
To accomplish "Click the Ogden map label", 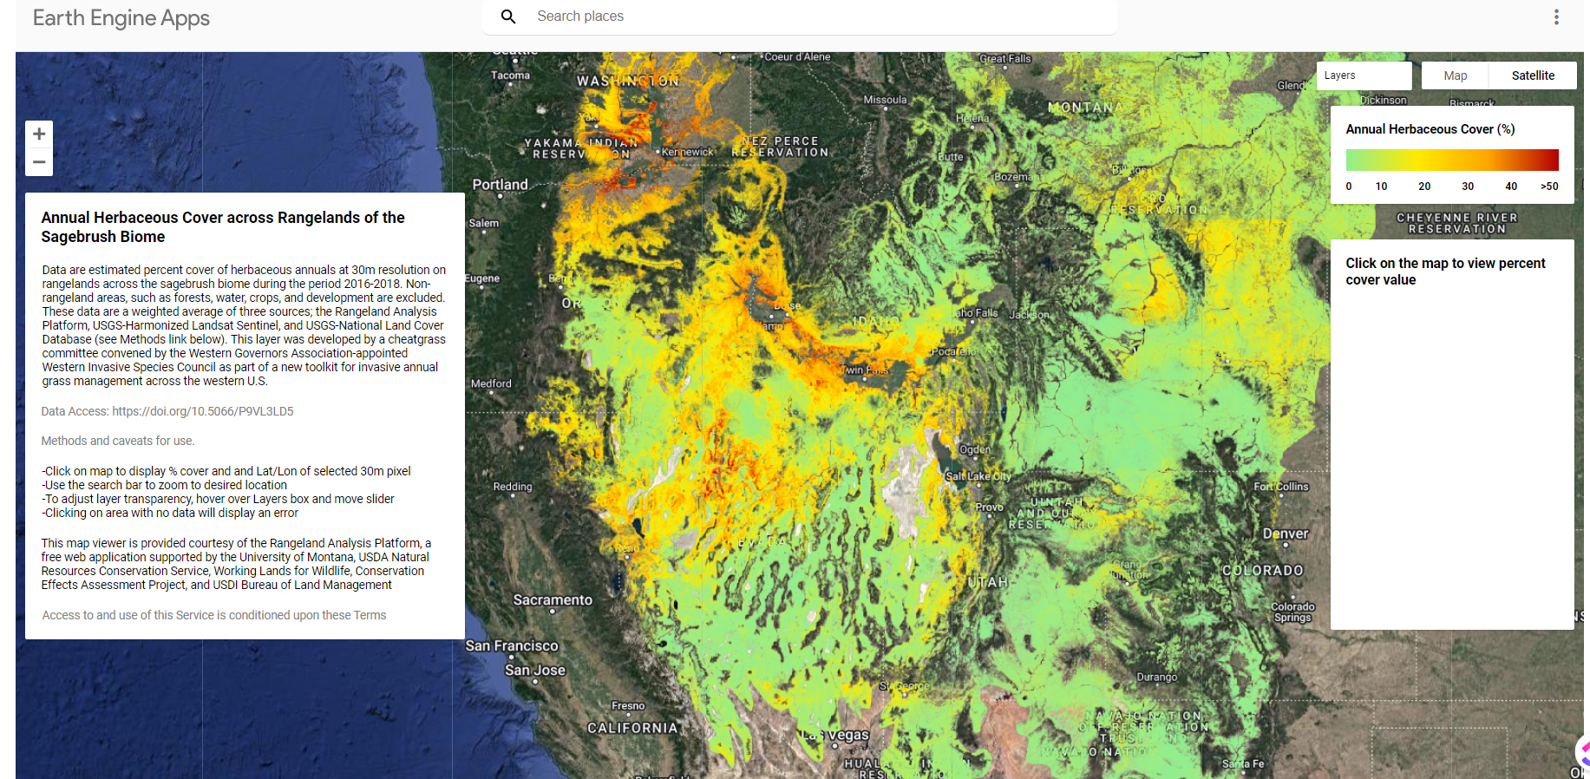I will 975,449.
